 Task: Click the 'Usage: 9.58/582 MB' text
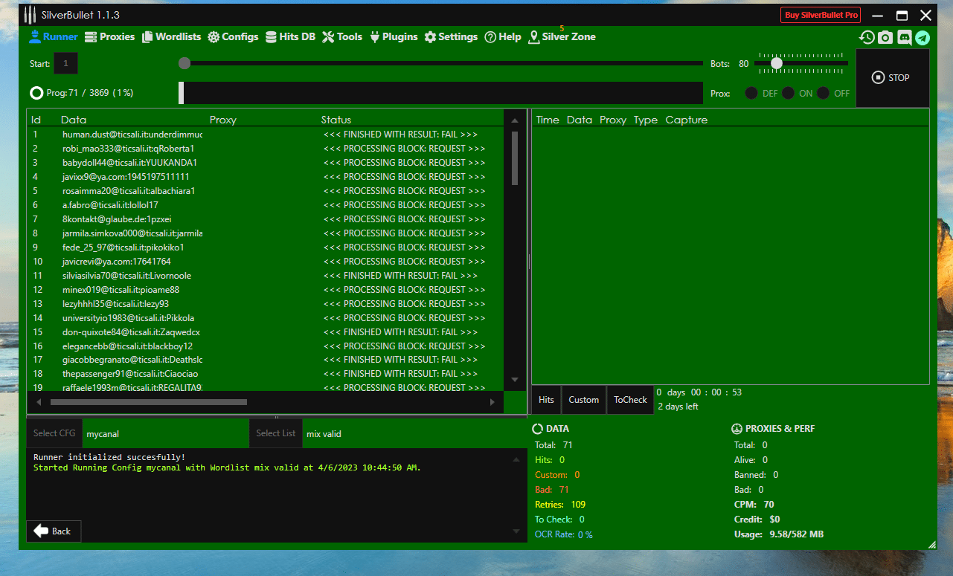pyautogui.click(x=779, y=534)
